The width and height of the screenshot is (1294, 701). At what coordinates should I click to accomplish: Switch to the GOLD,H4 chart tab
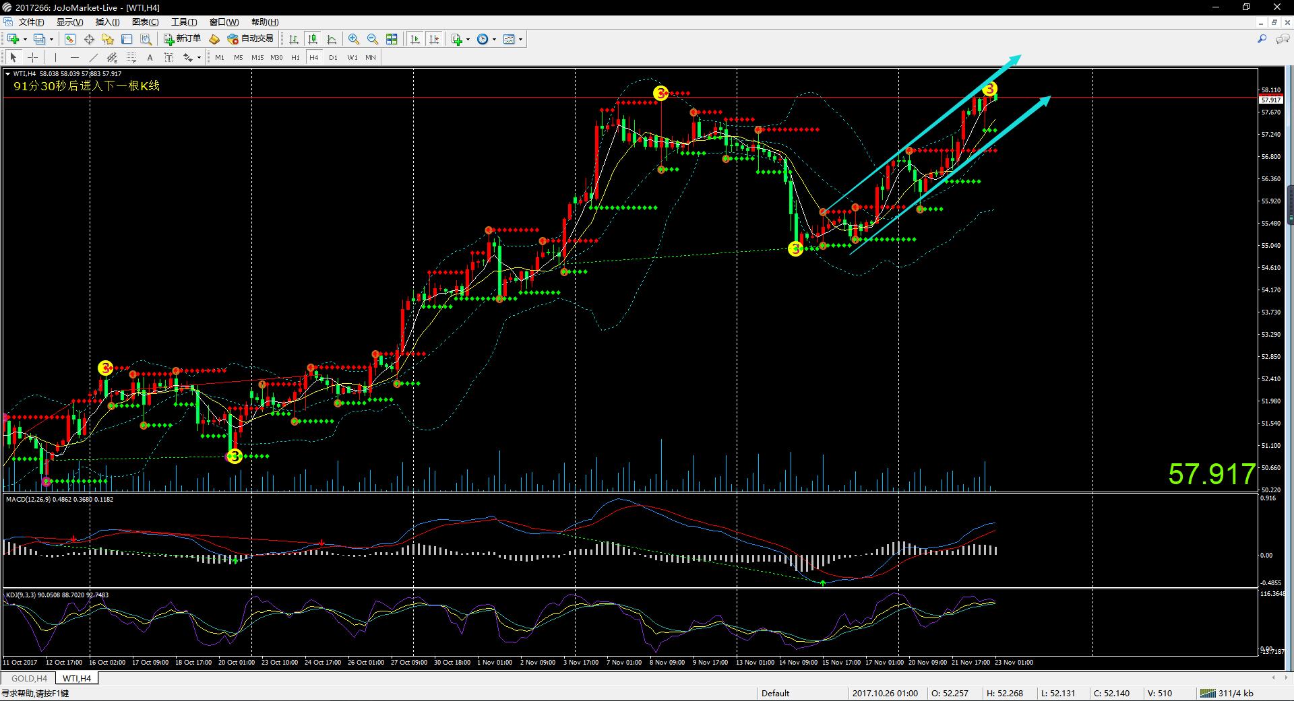[x=29, y=678]
